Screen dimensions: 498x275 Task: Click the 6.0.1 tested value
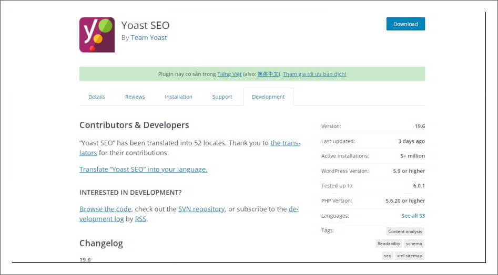point(419,186)
